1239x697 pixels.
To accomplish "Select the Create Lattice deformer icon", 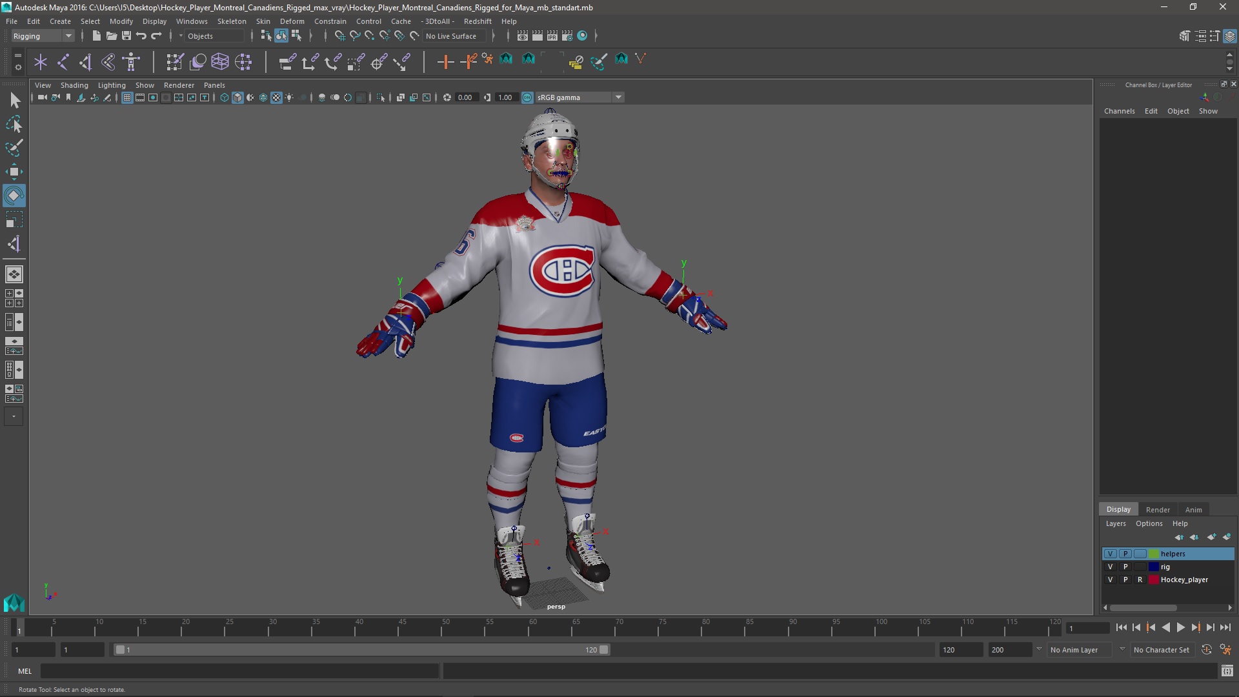I will click(220, 62).
